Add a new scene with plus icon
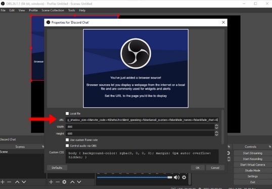This screenshot has height=189, width=272. pyautogui.click(x=3, y=182)
